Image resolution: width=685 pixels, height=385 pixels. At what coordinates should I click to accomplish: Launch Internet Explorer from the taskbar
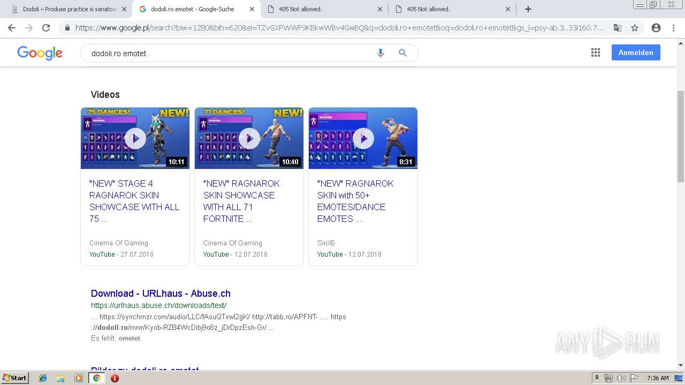43,378
